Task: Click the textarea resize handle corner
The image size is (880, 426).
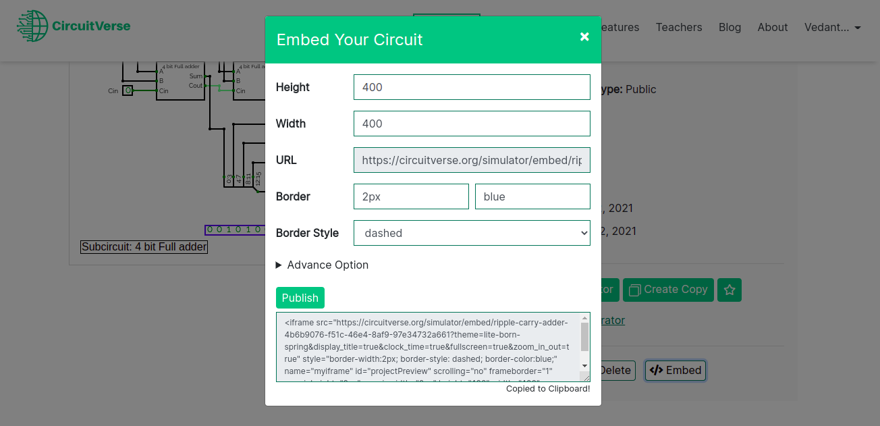Action: tap(586, 378)
